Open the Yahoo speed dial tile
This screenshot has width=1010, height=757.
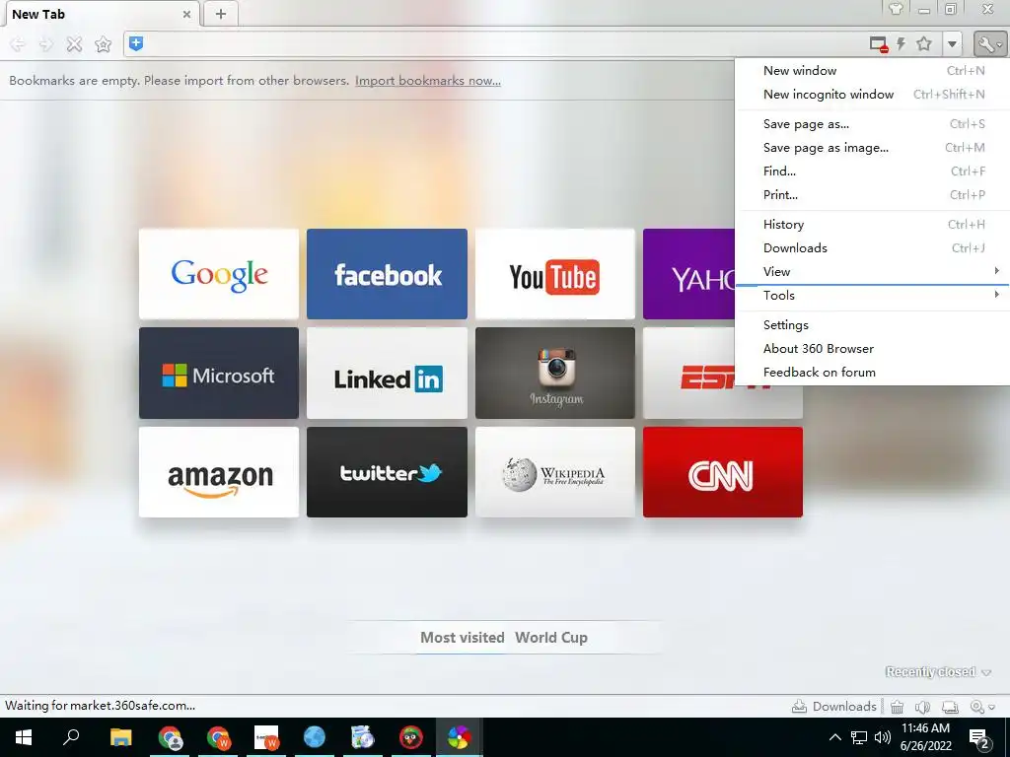point(688,274)
